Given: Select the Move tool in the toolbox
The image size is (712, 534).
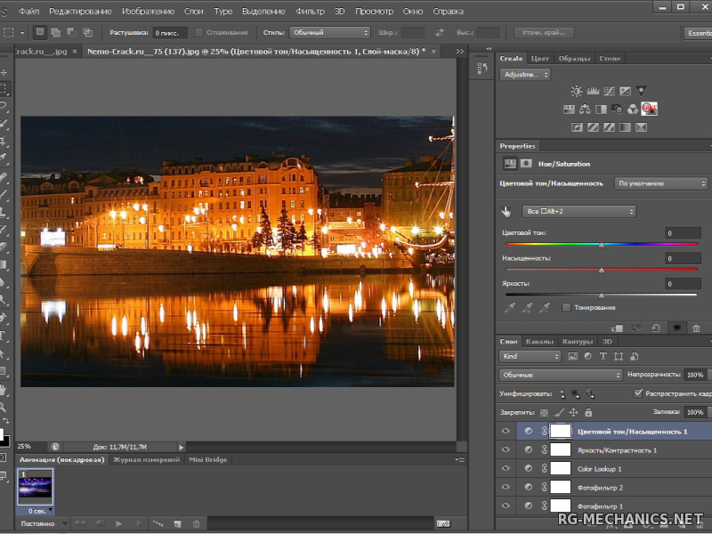Looking at the screenshot, I should (x=4, y=72).
